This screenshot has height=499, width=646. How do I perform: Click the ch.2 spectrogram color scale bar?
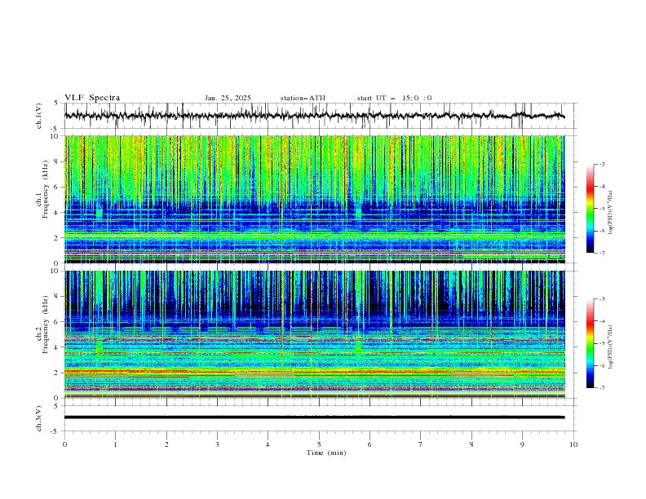[x=590, y=343]
